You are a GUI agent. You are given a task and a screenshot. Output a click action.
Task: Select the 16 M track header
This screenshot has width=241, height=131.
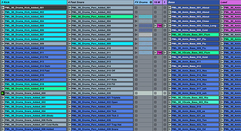click(158, 2)
